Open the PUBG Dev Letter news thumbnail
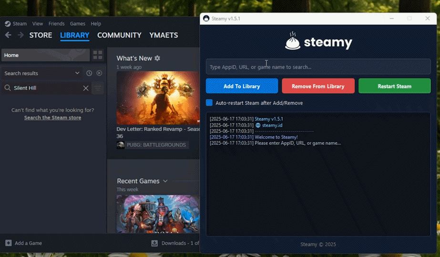The width and height of the screenshot is (440, 257). click(x=158, y=98)
